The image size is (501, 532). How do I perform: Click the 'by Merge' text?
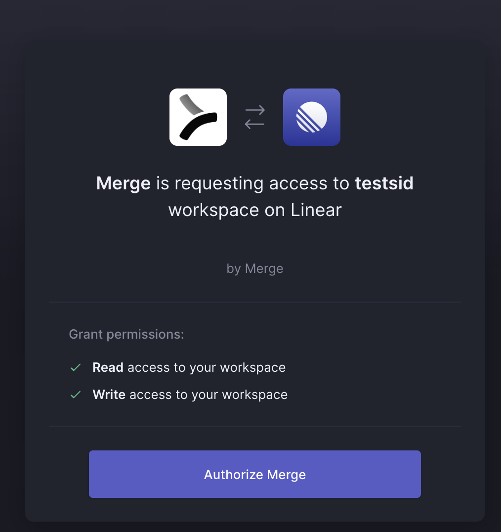pos(255,268)
